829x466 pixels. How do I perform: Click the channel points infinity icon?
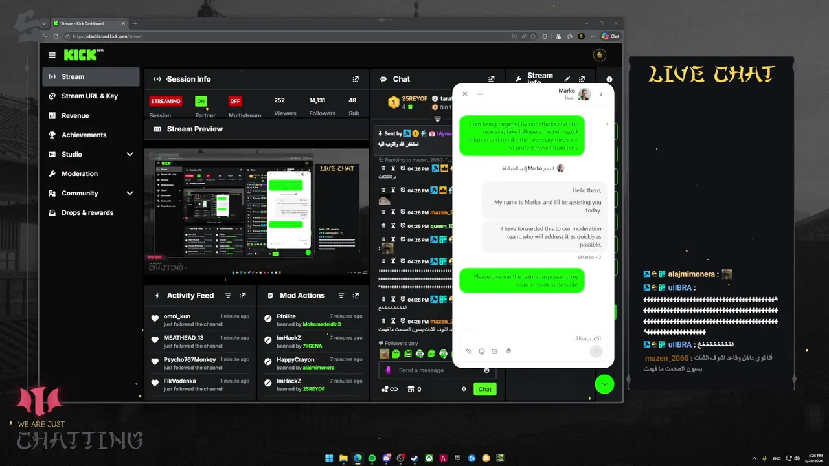point(389,389)
